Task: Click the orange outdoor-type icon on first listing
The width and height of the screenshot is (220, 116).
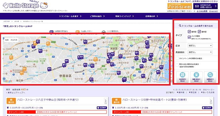Action: click(x=11, y=101)
